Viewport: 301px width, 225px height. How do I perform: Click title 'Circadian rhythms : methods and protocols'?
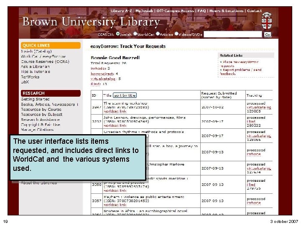(144, 132)
